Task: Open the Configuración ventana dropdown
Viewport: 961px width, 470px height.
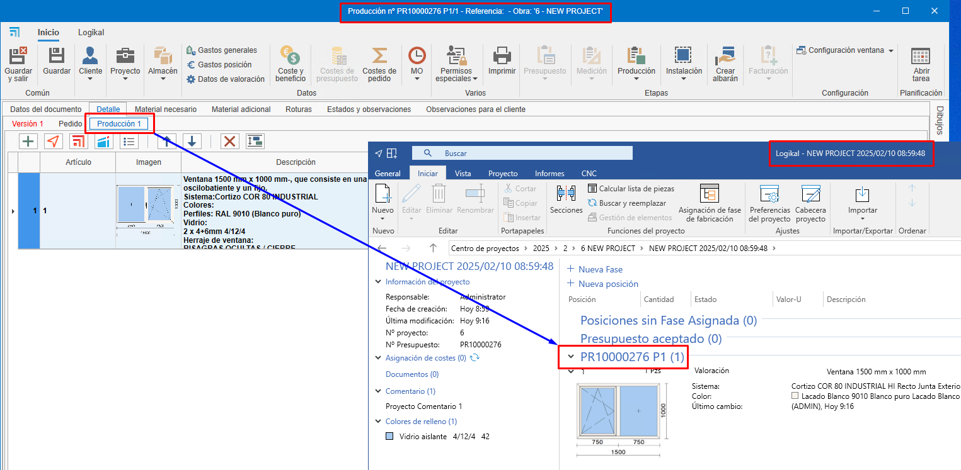Action: pyautogui.click(x=891, y=50)
